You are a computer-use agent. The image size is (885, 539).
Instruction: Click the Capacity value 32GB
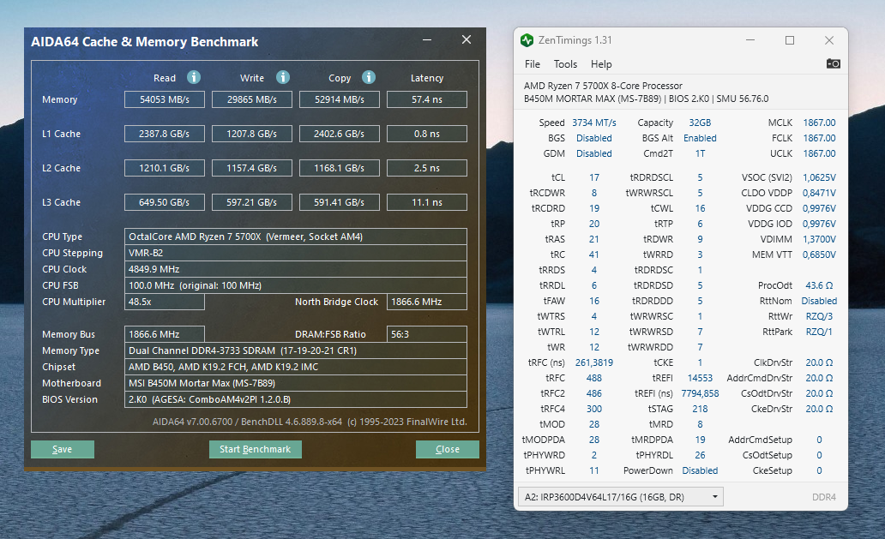700,123
